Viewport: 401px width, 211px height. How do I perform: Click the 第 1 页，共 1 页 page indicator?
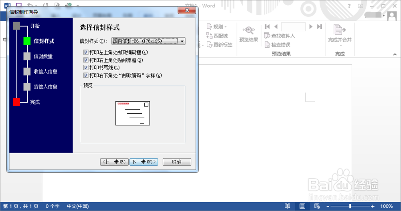pos(21,206)
